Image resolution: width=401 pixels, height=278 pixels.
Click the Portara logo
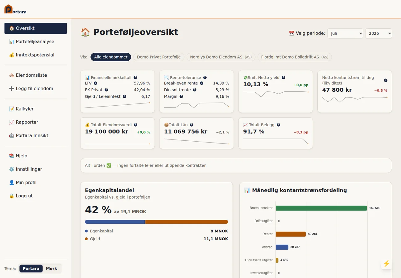tap(15, 9)
